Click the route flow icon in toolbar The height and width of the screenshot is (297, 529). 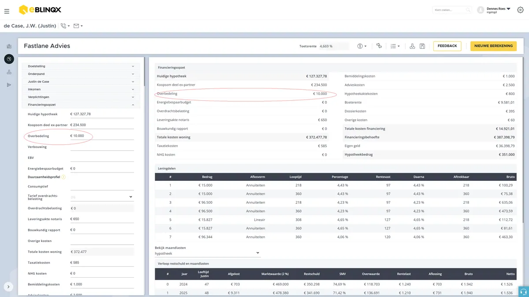click(379, 46)
